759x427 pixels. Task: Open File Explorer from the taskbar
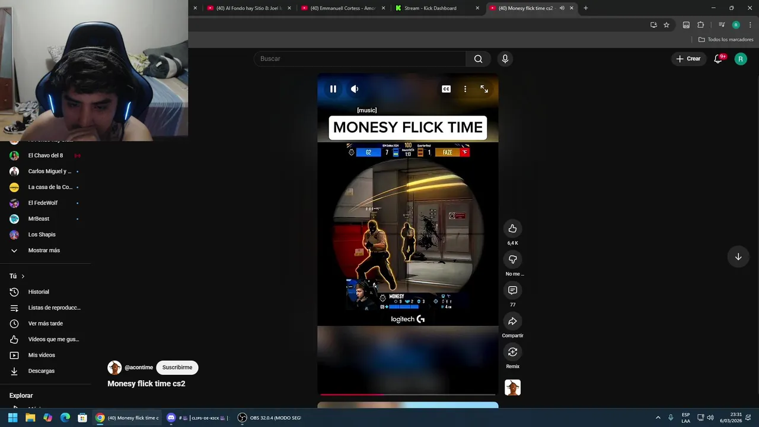point(30,418)
